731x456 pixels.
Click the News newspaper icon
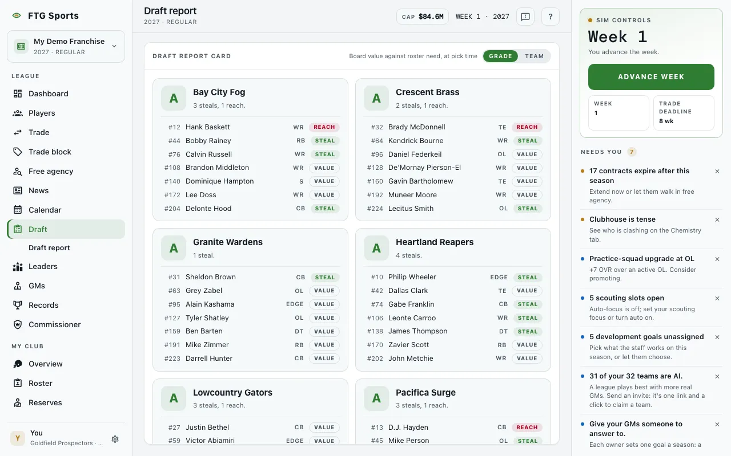18,190
